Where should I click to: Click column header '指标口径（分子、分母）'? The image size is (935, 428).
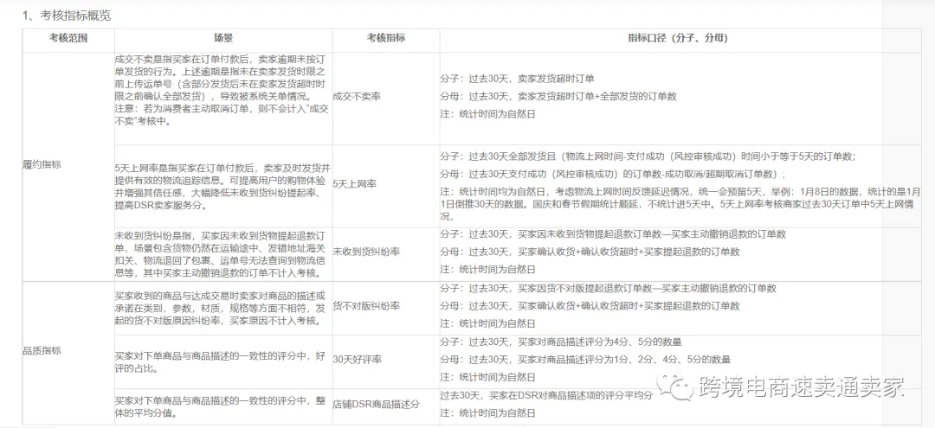(x=678, y=39)
